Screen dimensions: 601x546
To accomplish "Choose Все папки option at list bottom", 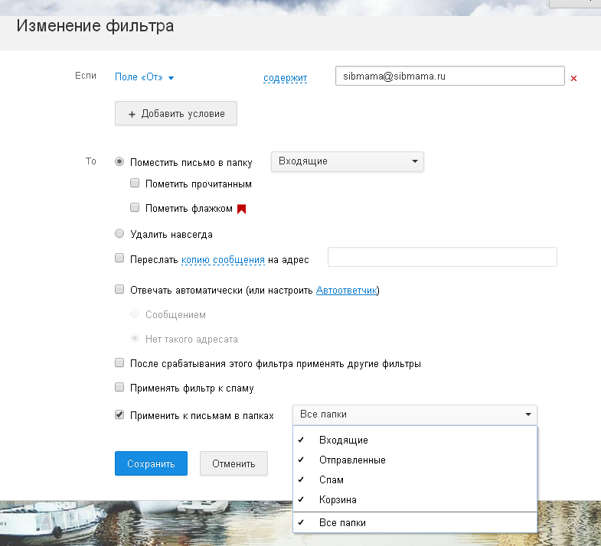I will [415, 522].
